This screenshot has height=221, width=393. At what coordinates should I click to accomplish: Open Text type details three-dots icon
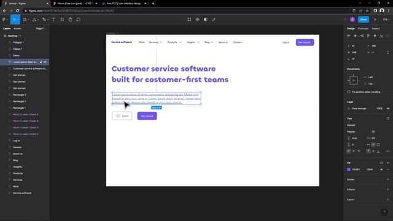(388, 151)
